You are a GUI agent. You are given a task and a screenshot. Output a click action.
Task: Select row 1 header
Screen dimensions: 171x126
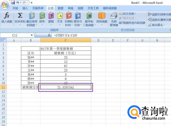pos(3,45)
